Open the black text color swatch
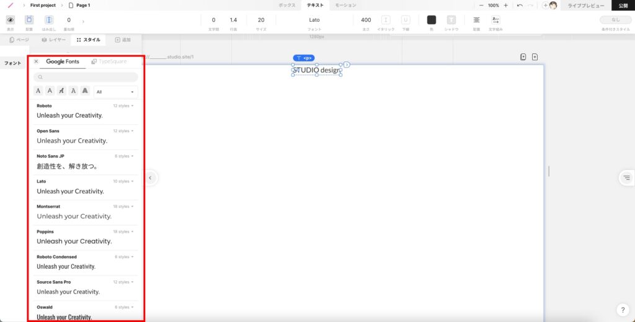 432,20
